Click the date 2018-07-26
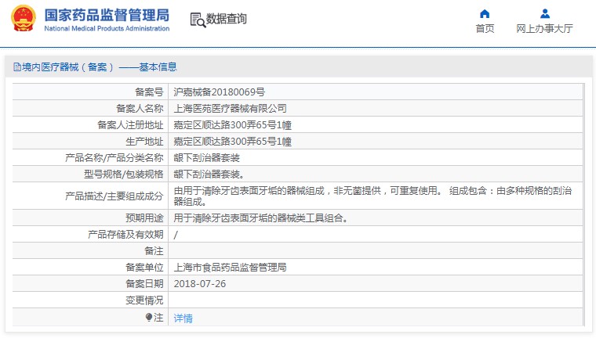Viewport: 596px width, 338px height. [200, 284]
